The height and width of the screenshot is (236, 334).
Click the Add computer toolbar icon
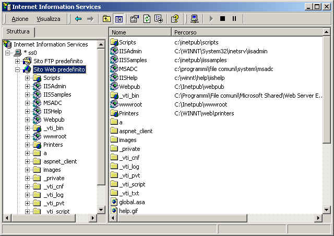point(195,19)
